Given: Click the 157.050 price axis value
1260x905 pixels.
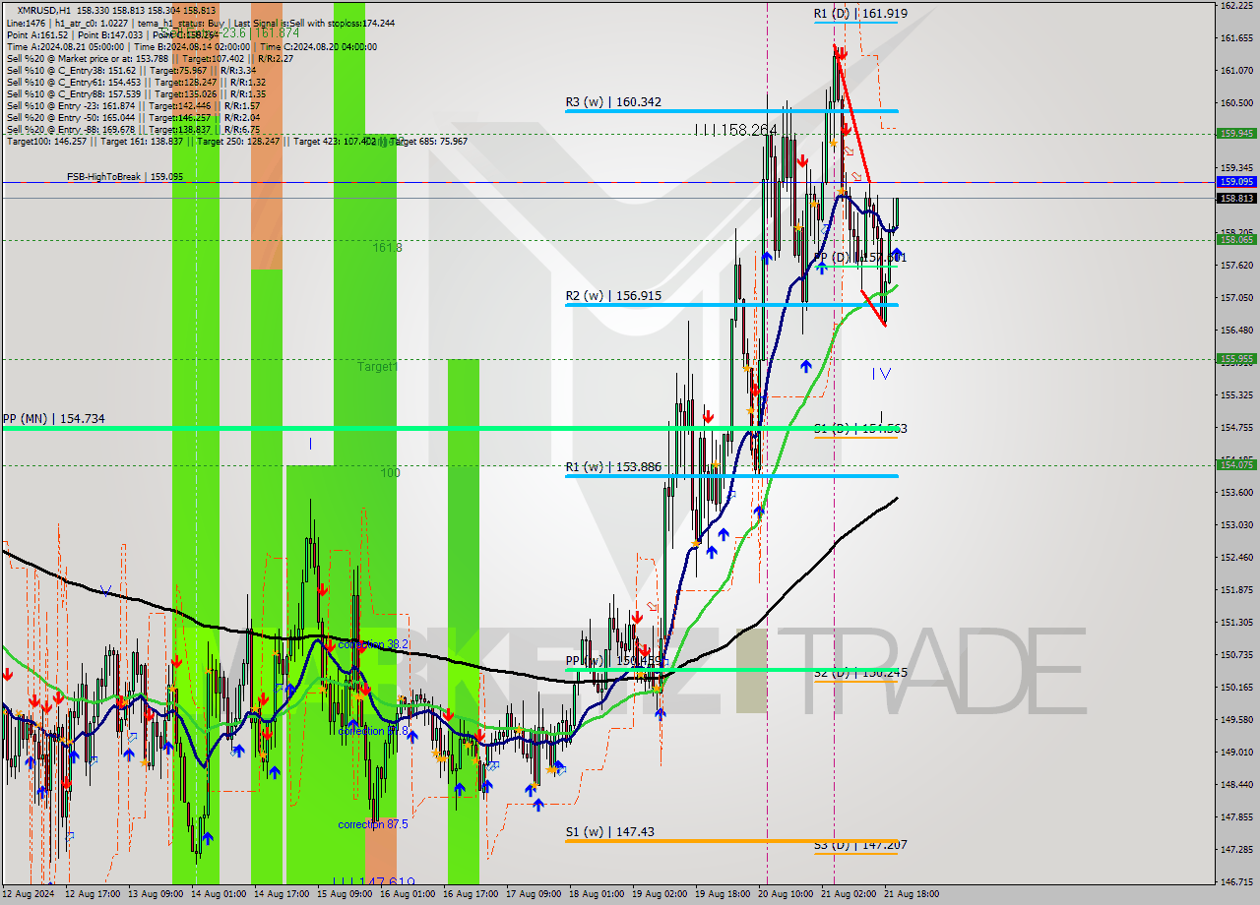Looking at the screenshot, I should click(x=1235, y=298).
